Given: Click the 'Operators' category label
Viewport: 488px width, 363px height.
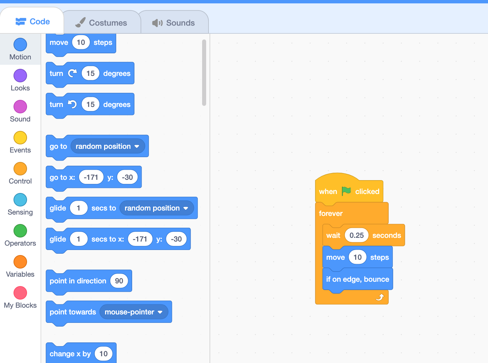Looking at the screenshot, I should point(20,243).
